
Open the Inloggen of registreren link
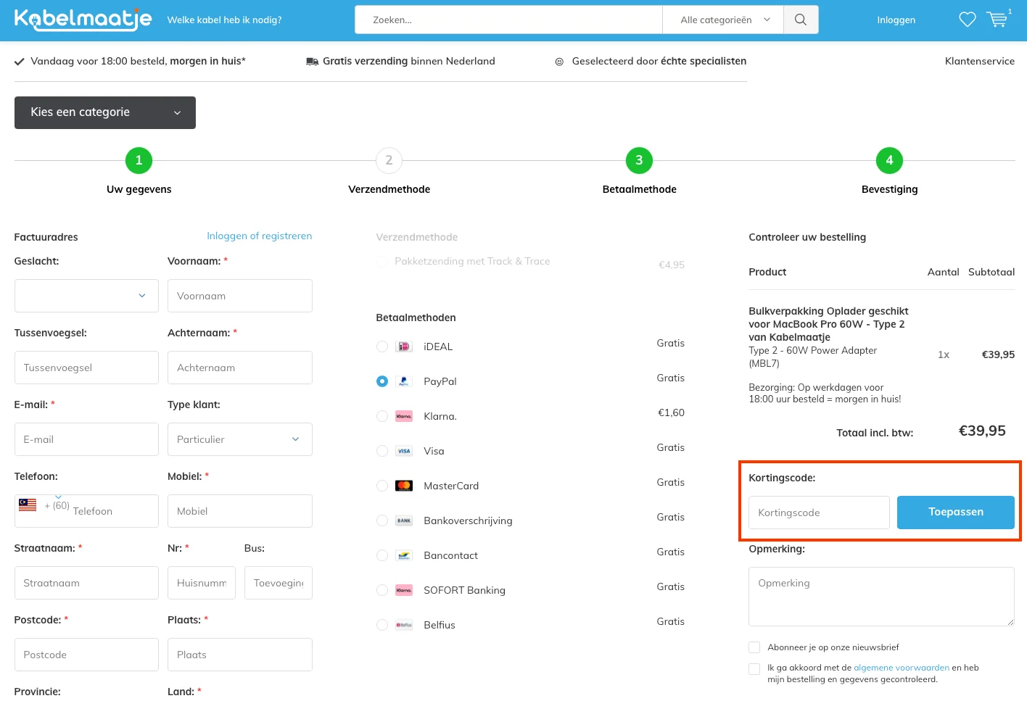click(x=259, y=236)
